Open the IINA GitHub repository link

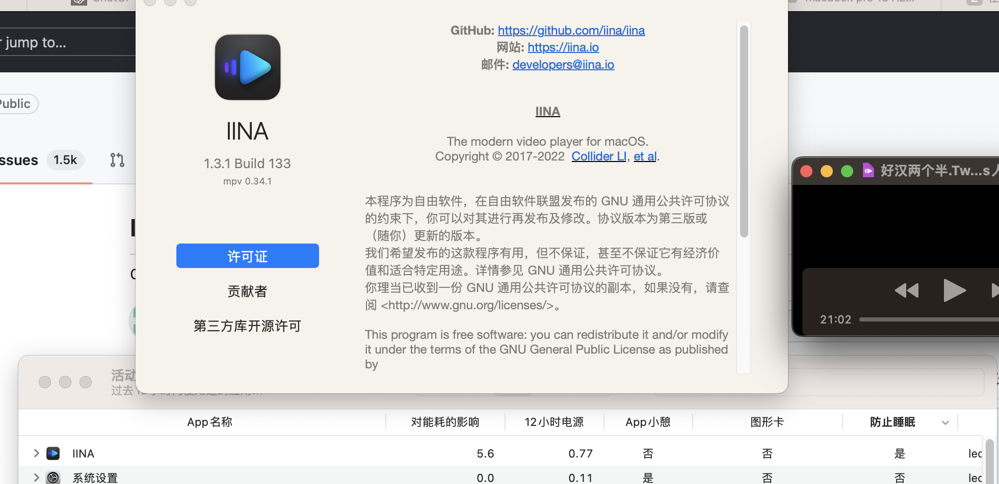(x=571, y=31)
